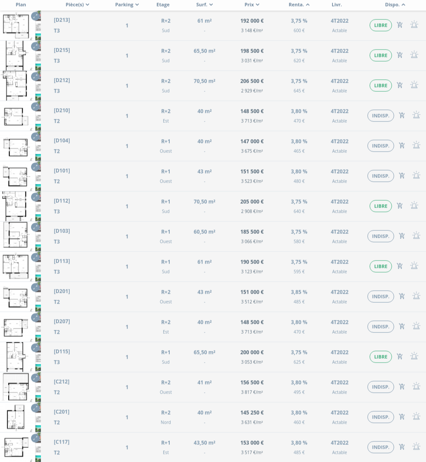
Task: Sort by Pièce(s) column chevron
Action: click(x=87, y=5)
